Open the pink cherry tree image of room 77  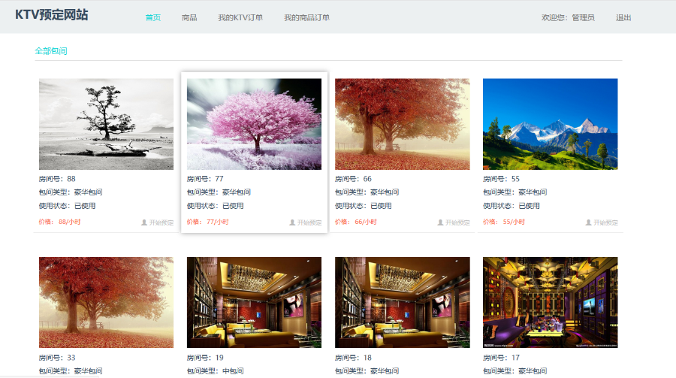pos(254,124)
